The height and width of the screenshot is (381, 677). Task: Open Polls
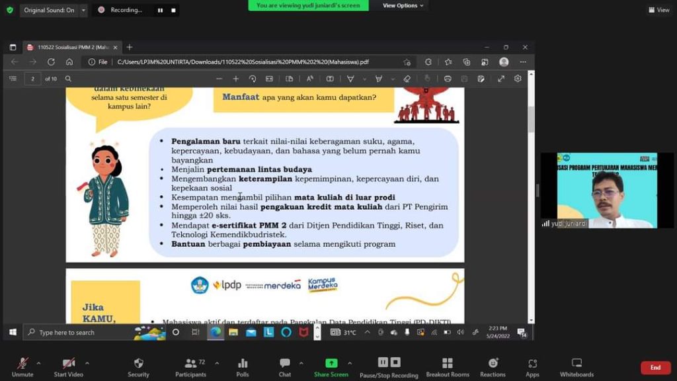pos(243,367)
